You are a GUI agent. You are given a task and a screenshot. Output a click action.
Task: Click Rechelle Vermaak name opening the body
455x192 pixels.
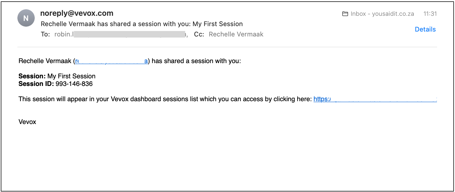tap(45, 61)
